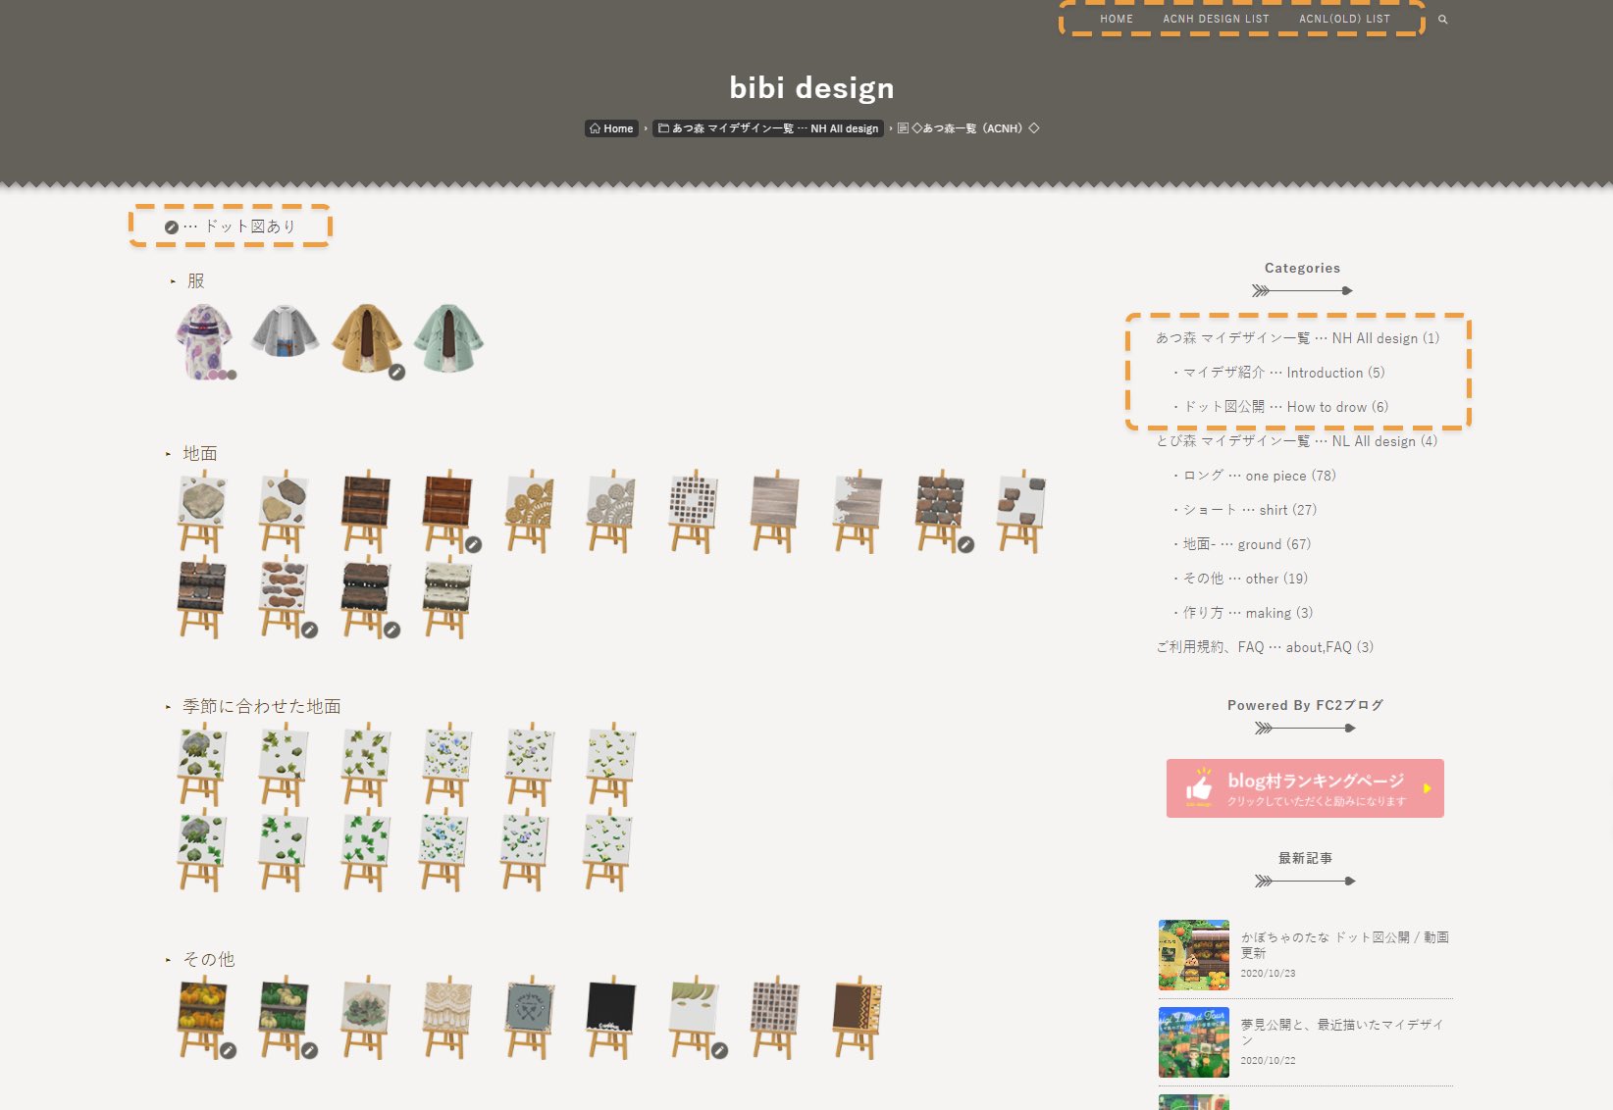The image size is (1613, 1110).
Task: Open the reddish stepping stones on white design
Action: (x=284, y=596)
